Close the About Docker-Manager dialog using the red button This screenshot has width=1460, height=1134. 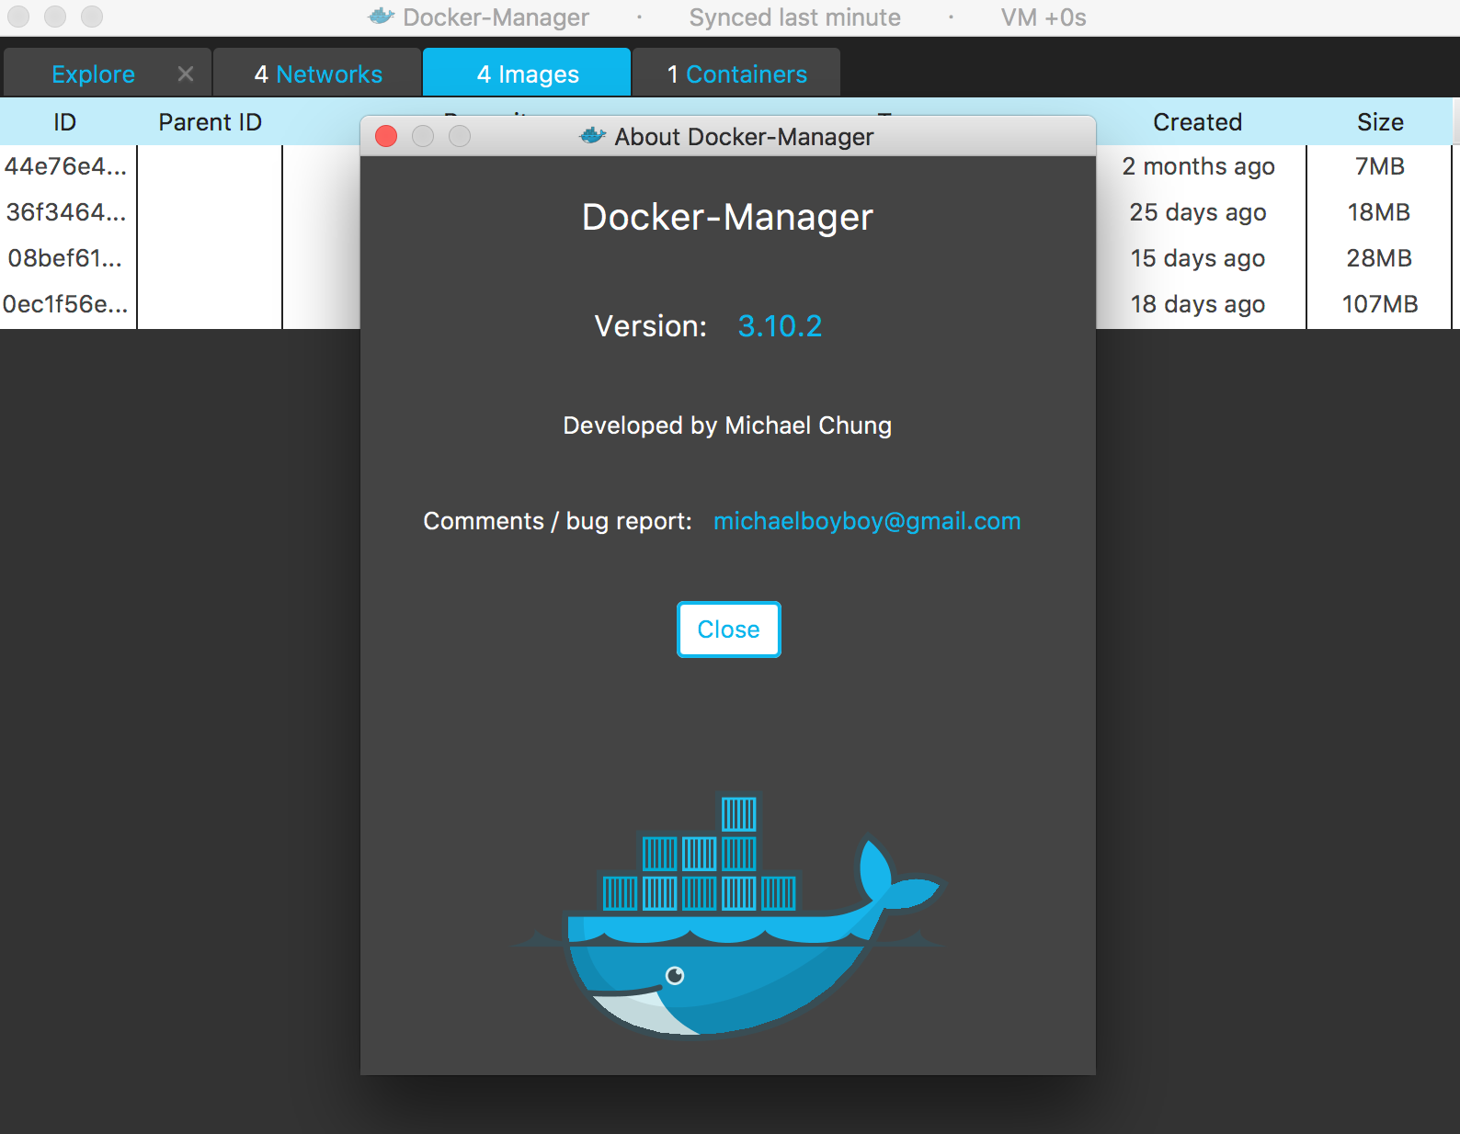(386, 136)
